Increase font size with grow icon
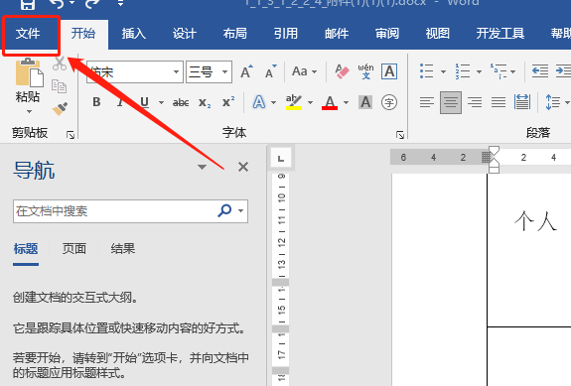571x386 pixels. [246, 71]
